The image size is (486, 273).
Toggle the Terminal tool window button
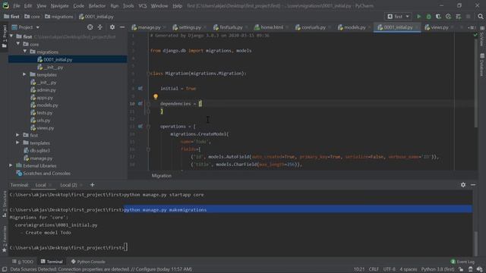(x=52, y=262)
